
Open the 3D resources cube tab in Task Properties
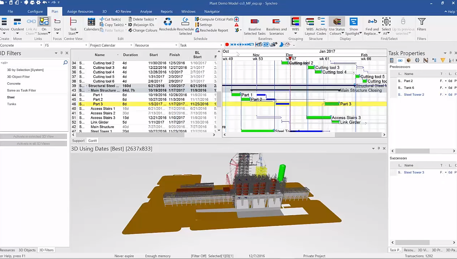(x=408, y=60)
